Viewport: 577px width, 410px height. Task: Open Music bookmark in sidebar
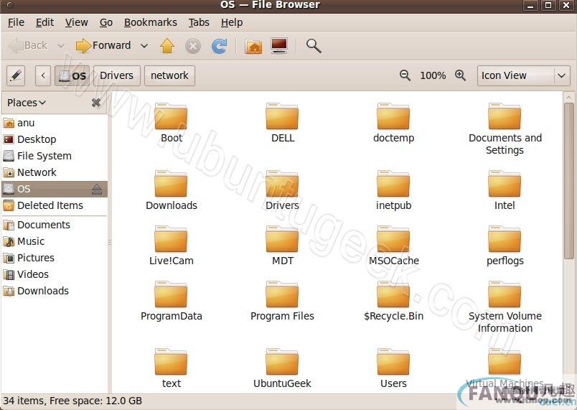point(54,241)
